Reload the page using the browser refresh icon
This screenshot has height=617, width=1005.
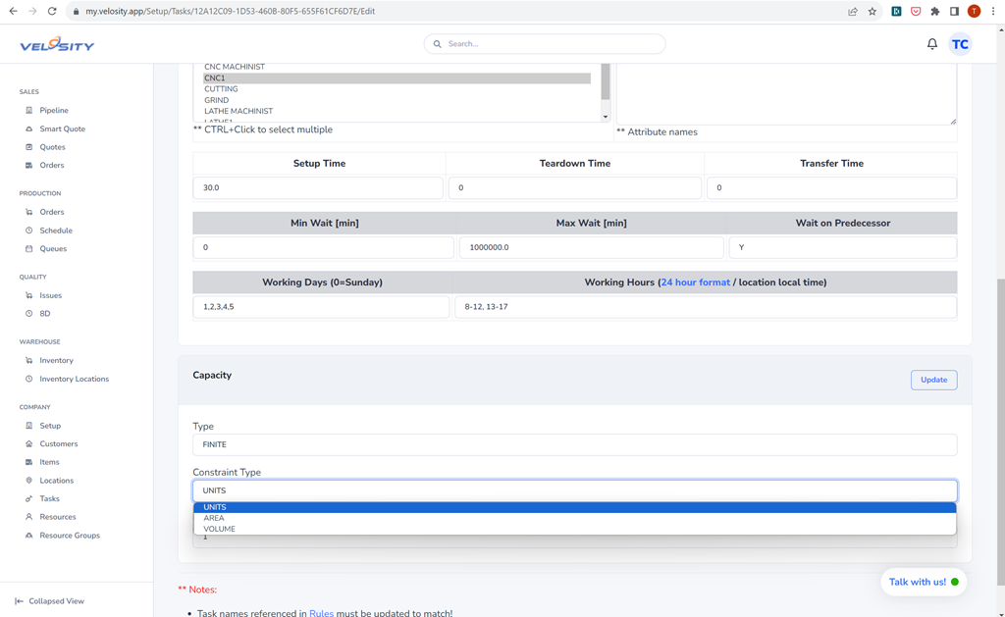52,12
